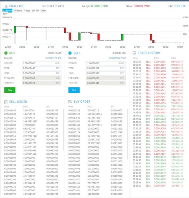This screenshot has width=189, height=198.
Task: Click the 24High value 0.00019500
Action: pos(99,6)
